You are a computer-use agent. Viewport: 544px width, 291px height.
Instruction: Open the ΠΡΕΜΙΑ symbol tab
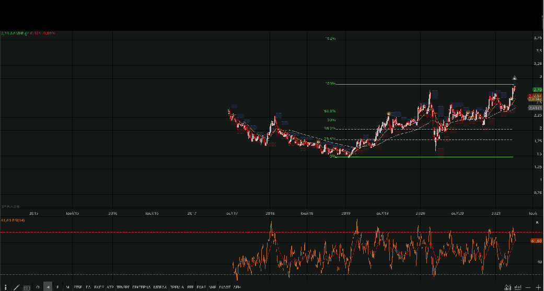click(177, 287)
